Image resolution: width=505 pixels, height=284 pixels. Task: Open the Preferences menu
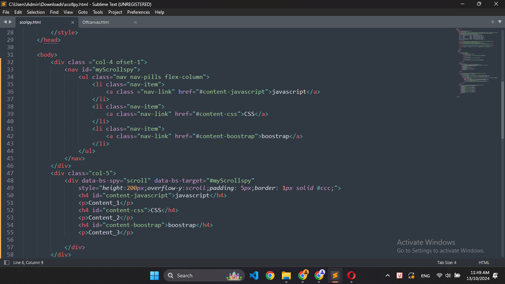click(x=138, y=12)
